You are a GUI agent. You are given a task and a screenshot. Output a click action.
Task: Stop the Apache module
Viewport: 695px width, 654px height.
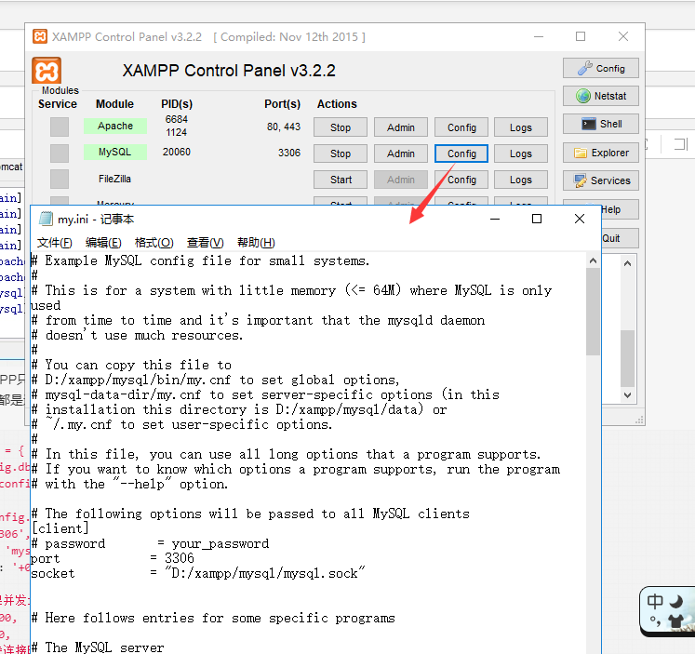click(341, 127)
